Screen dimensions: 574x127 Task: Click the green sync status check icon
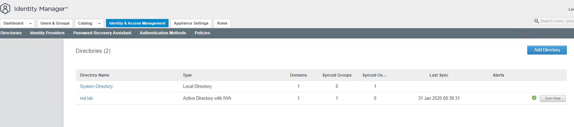pyautogui.click(x=534, y=98)
